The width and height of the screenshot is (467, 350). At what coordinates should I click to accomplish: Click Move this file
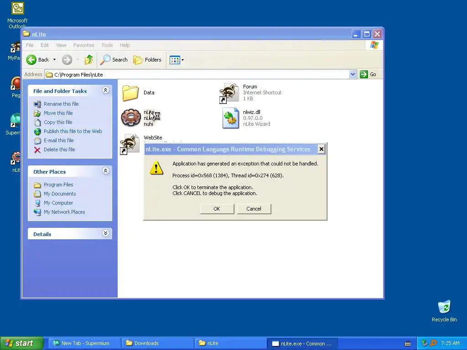(58, 113)
